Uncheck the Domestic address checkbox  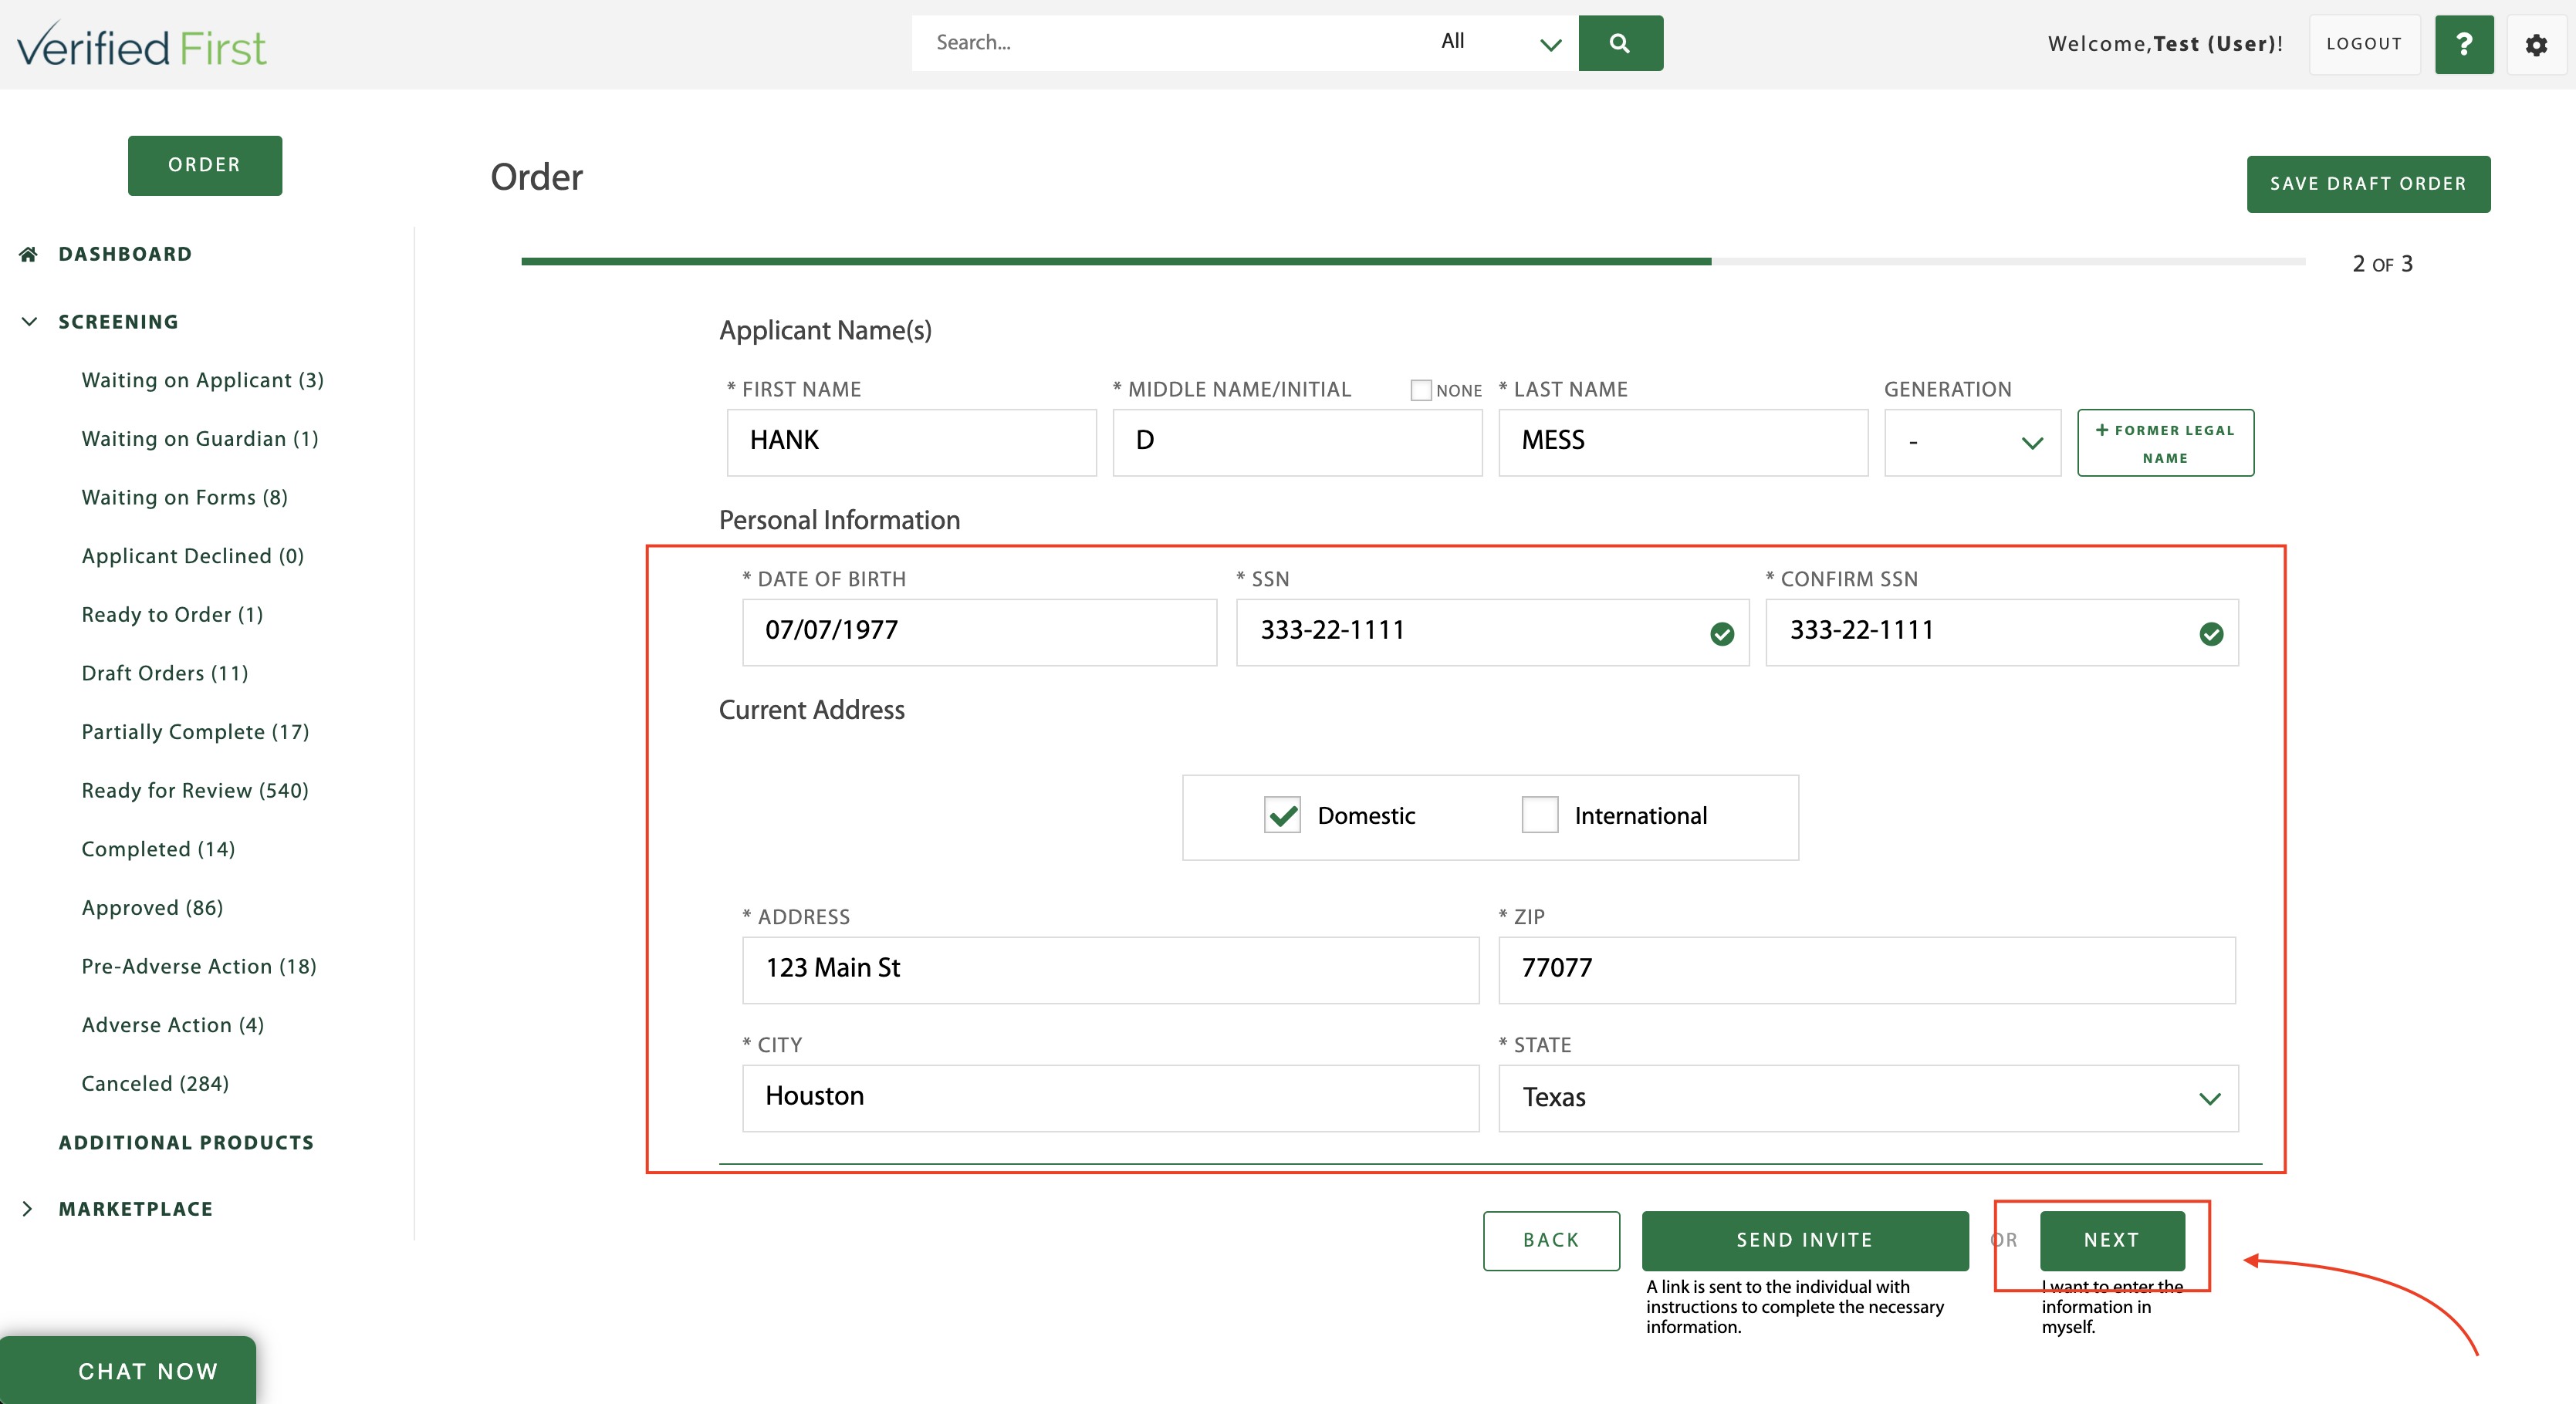1282,815
